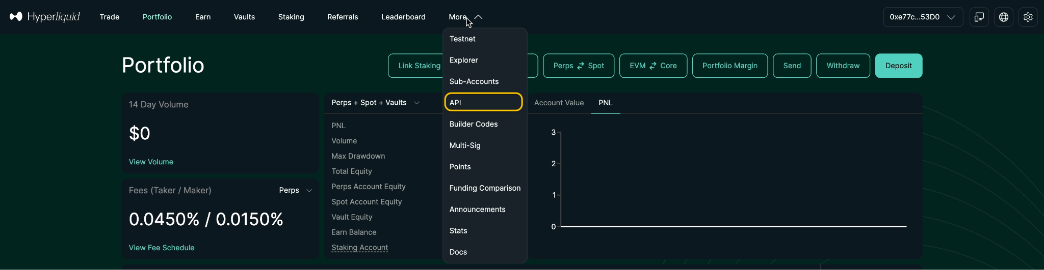Open the display layout icon in header
The width and height of the screenshot is (1044, 270).
click(x=979, y=17)
